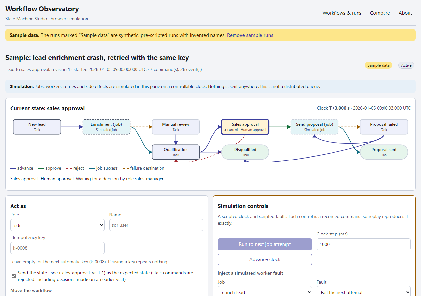Click the approve legend entry
This screenshot has width=421, height=296.
50,168
